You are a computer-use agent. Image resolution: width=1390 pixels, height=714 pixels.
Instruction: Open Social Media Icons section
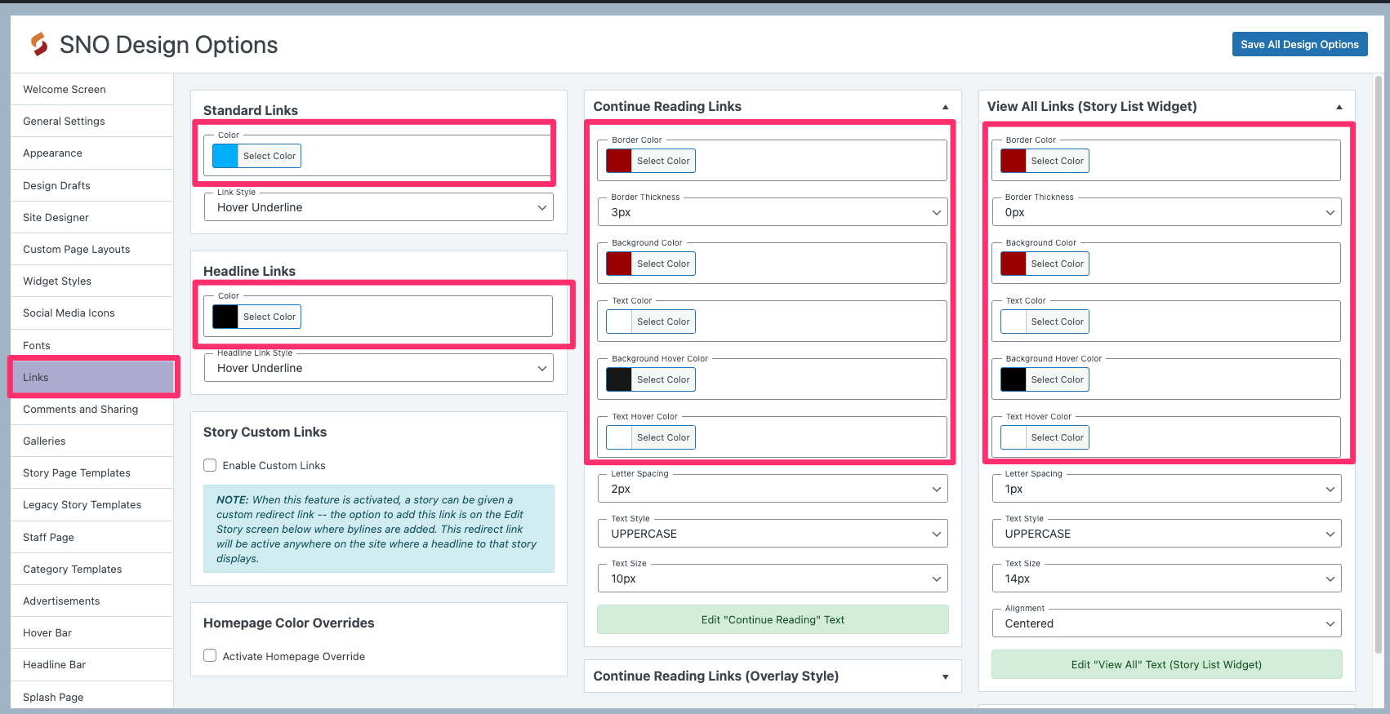[92, 313]
